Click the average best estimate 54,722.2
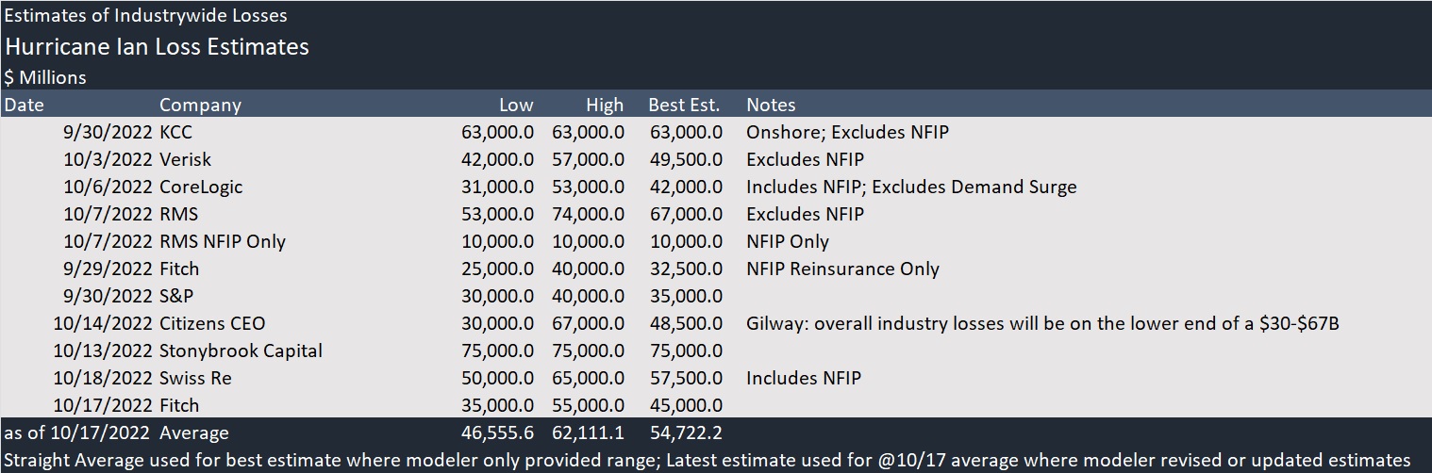This screenshot has height=473, width=1432. tap(686, 433)
